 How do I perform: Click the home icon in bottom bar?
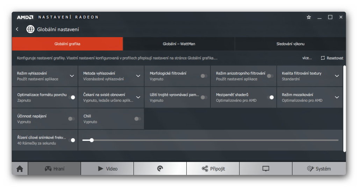tap(20, 169)
